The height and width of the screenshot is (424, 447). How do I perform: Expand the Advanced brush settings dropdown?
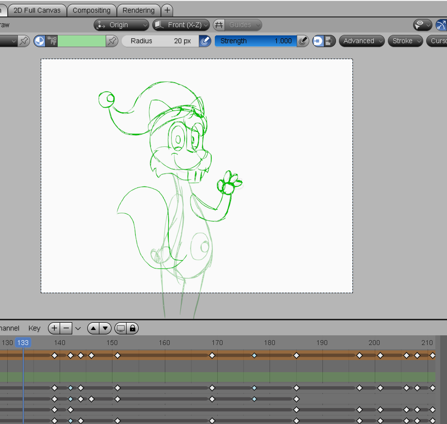coord(362,41)
